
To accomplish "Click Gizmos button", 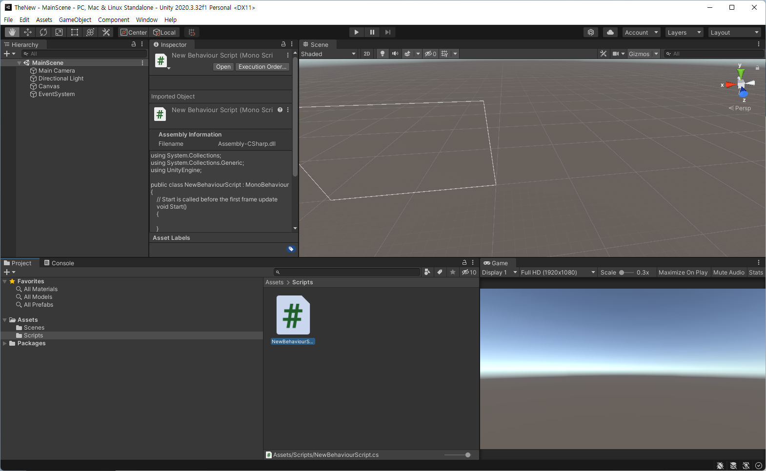I will pyautogui.click(x=639, y=54).
